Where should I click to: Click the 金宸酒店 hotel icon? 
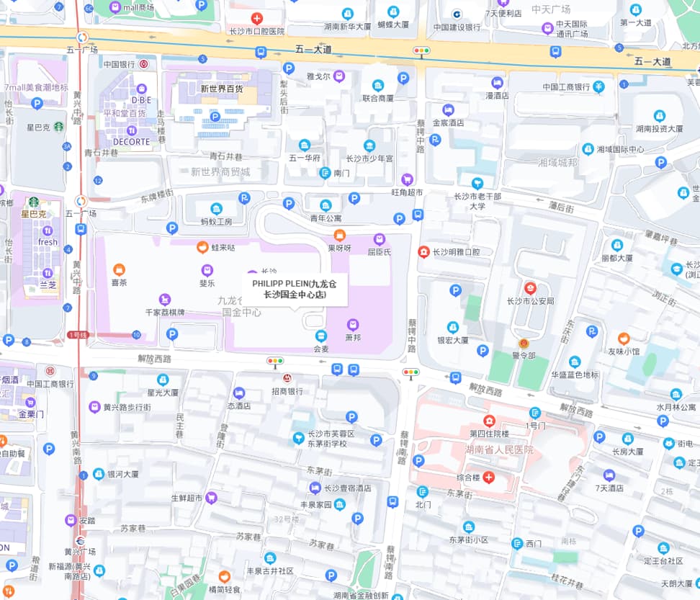[x=448, y=109]
